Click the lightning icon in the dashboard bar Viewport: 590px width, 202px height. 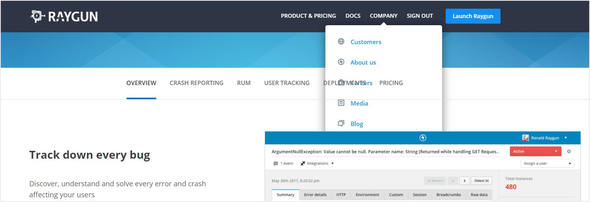(423, 138)
